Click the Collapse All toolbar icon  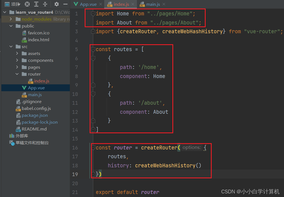coord(45,4)
